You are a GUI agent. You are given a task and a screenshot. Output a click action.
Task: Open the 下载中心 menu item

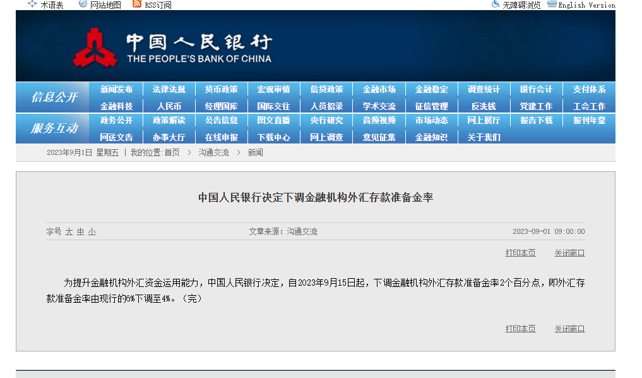point(274,137)
